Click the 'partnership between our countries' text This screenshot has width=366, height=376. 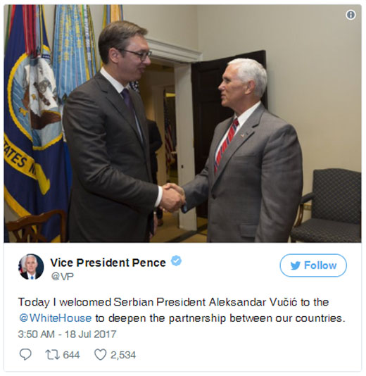point(257,318)
